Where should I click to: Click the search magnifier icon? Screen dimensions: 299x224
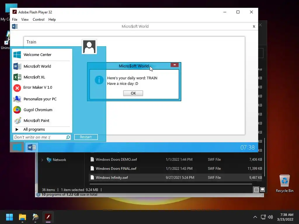(x=68, y=137)
